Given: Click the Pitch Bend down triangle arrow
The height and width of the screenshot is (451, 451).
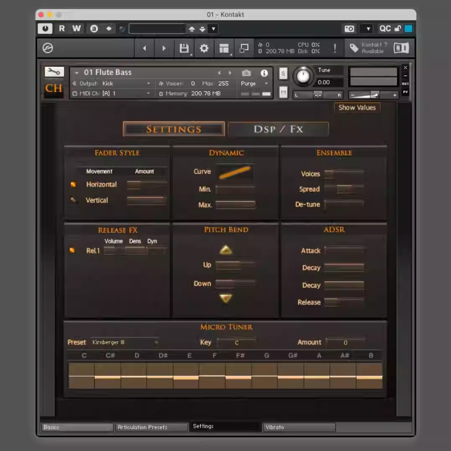Looking at the screenshot, I should (226, 298).
